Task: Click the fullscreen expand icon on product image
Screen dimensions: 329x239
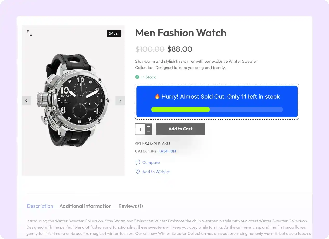Action: [x=29, y=33]
